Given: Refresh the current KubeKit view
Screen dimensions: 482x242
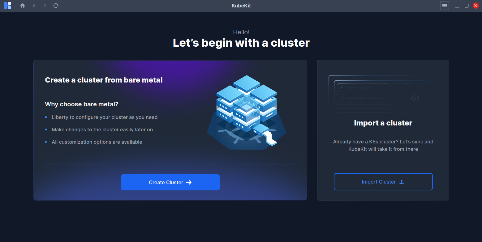Looking at the screenshot, I should pos(56,5).
